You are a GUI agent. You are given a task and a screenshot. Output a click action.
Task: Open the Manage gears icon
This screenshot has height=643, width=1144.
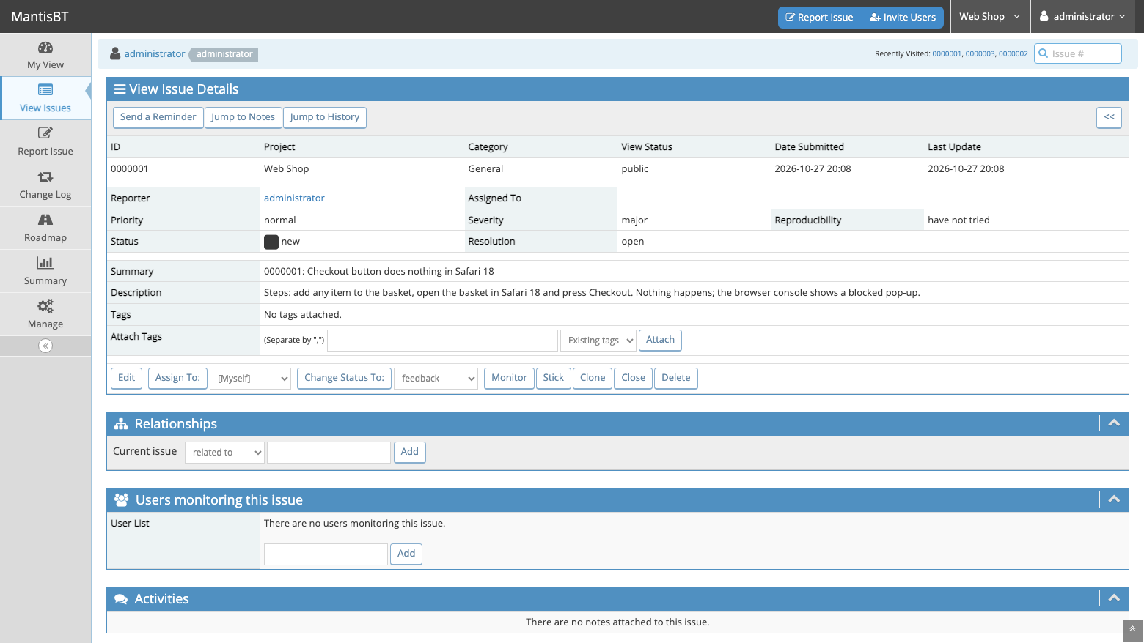[x=45, y=306]
